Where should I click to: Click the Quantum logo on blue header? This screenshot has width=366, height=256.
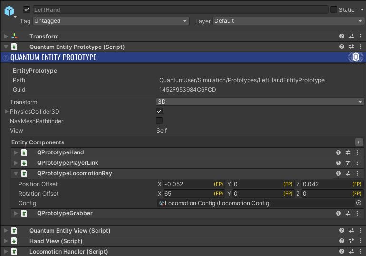click(x=356, y=57)
